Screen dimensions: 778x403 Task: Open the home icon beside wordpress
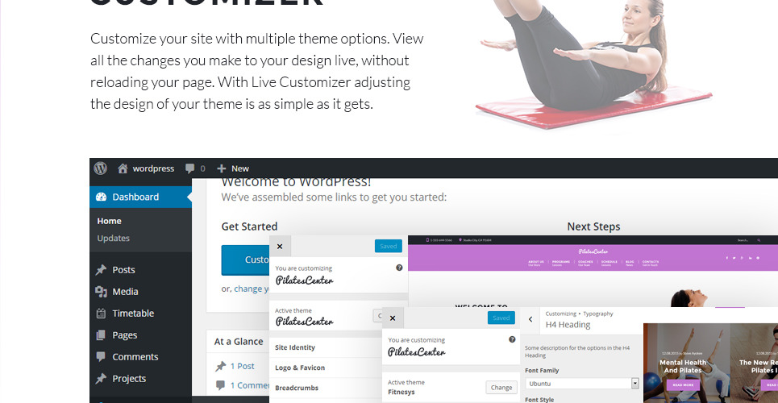[x=123, y=168]
